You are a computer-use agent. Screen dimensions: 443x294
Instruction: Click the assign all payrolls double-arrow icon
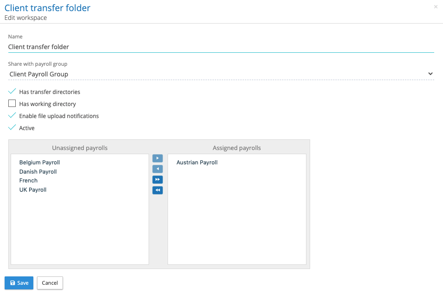click(x=157, y=180)
